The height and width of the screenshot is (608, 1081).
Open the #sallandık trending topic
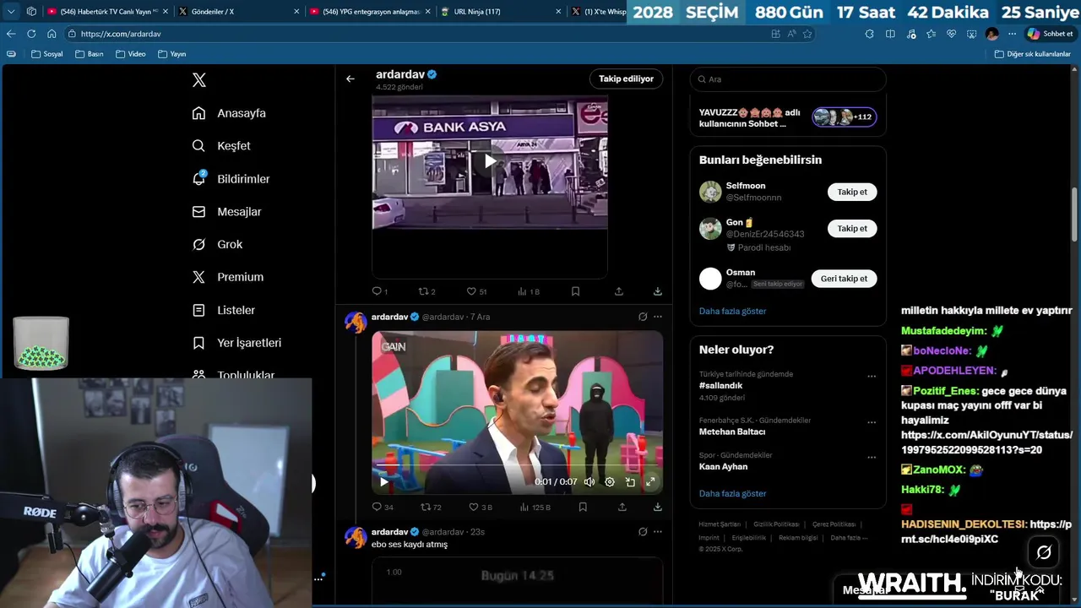pyautogui.click(x=720, y=386)
